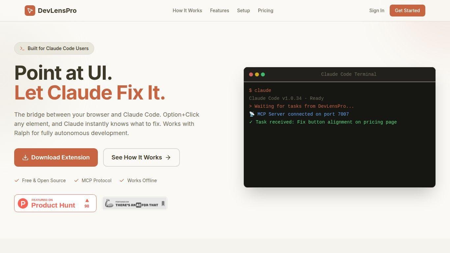
Task: Go to the Features nav item
Action: [219, 11]
